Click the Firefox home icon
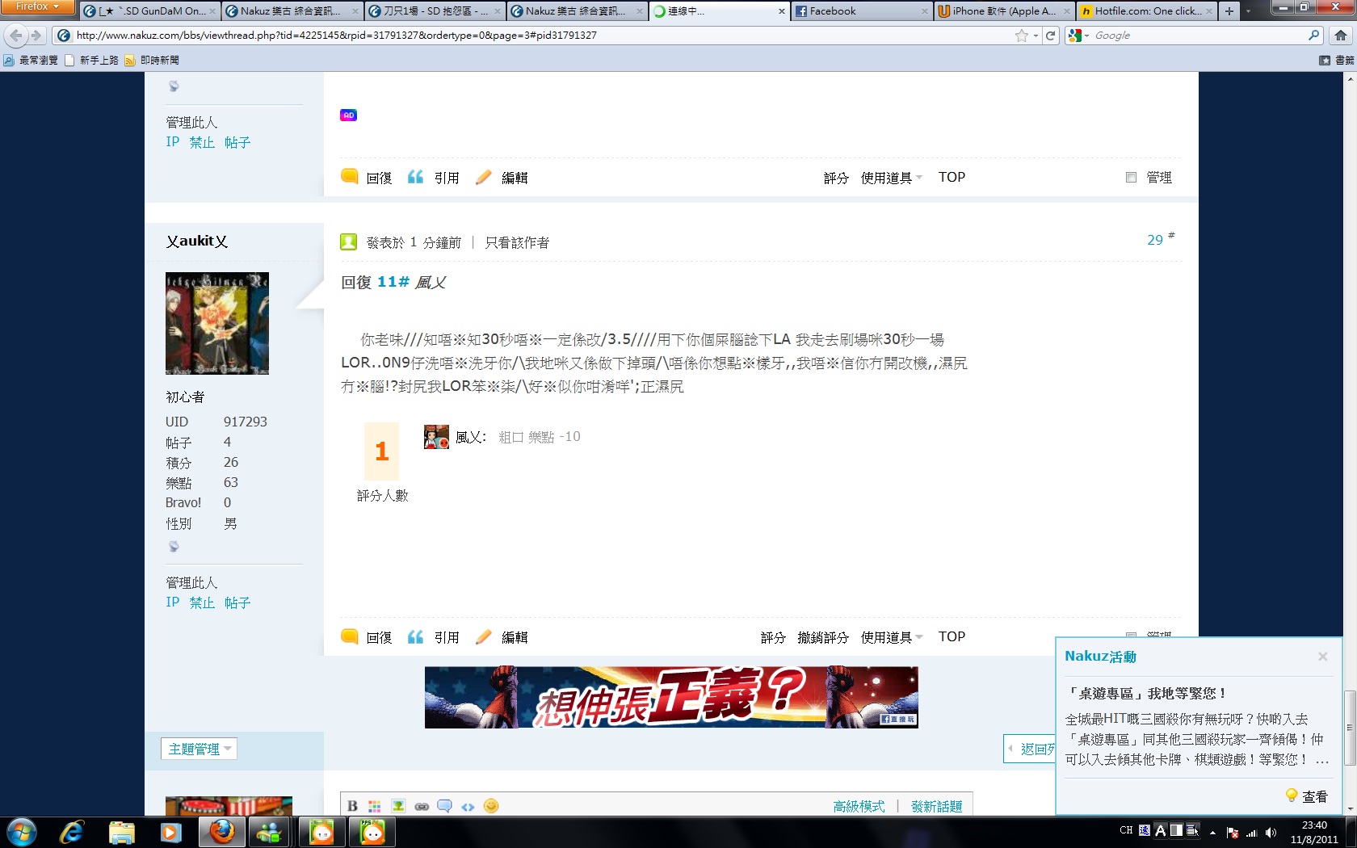Screen dimensions: 1357x848 (x=1341, y=36)
